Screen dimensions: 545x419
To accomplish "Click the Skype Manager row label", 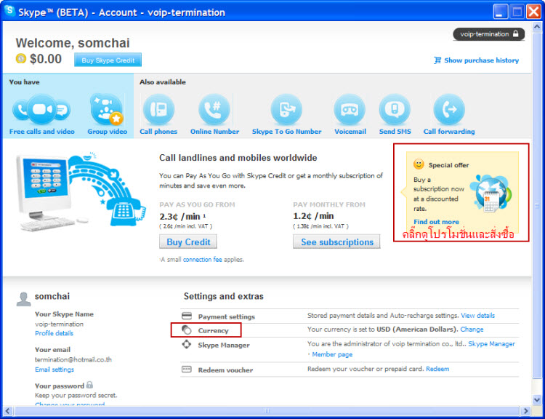I will [x=224, y=346].
